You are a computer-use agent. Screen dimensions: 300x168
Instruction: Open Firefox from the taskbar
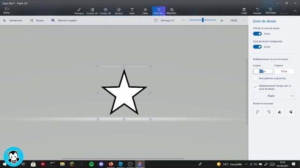[111, 164]
